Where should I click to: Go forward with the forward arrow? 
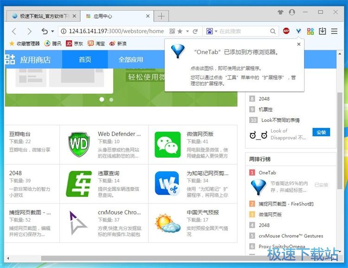tap(29, 31)
